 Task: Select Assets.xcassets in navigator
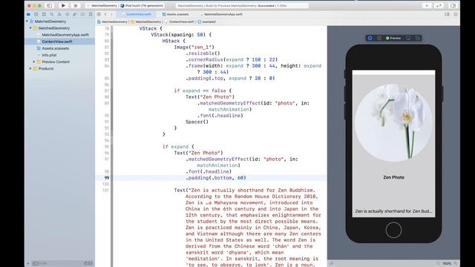pyautogui.click(x=53, y=48)
